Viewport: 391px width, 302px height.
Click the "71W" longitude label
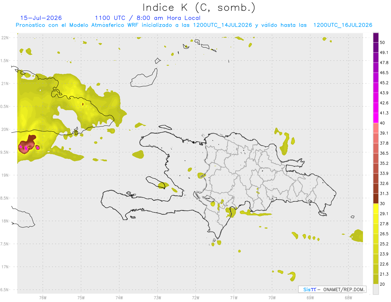[234, 297]
